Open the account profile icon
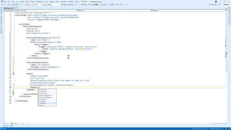The image size is (231, 130). [x=216, y=1]
